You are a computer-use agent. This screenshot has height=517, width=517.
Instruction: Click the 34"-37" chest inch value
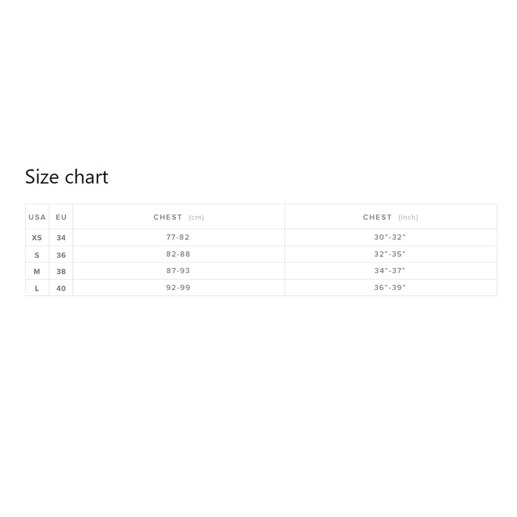coord(390,271)
